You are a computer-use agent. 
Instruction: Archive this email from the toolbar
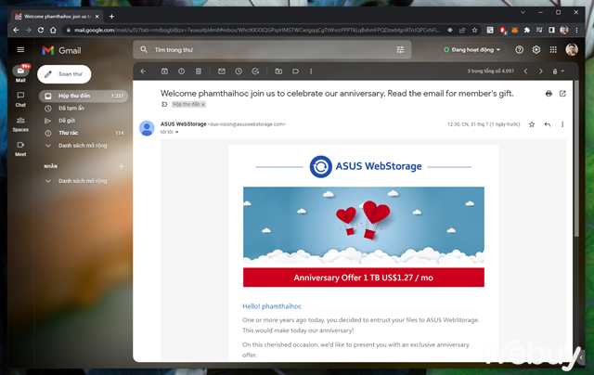(164, 71)
